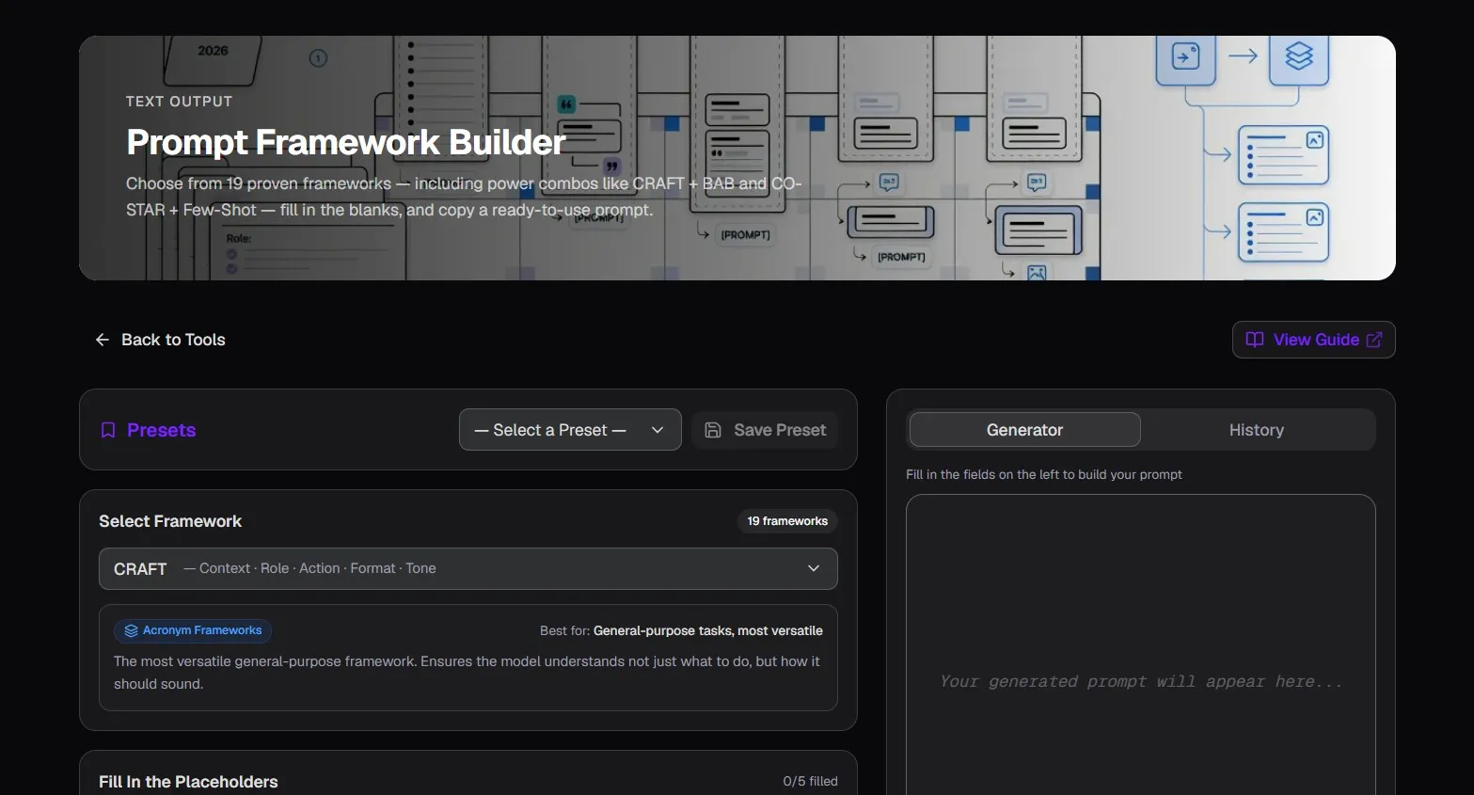Click the floppy disk icon on Save Preset

[713, 430]
